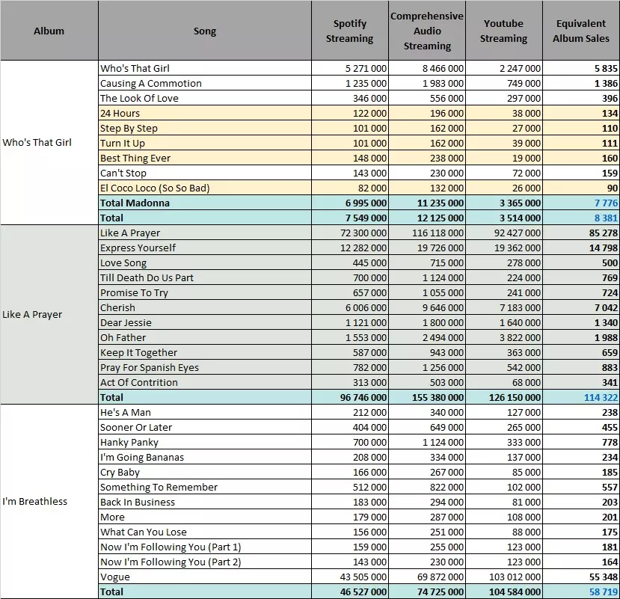Click the Back In Business cell
Image resolution: width=620 pixels, height=599 pixels.
tap(205, 502)
